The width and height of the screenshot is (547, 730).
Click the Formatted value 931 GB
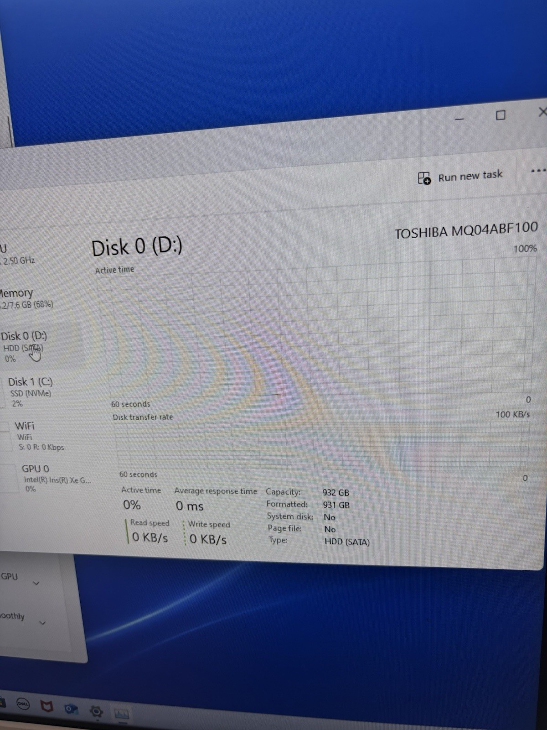(336, 505)
